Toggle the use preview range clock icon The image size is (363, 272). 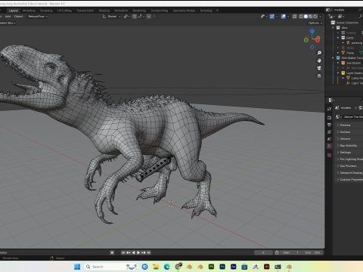coord(277,252)
